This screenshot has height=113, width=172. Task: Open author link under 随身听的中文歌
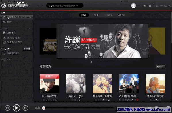(155, 100)
